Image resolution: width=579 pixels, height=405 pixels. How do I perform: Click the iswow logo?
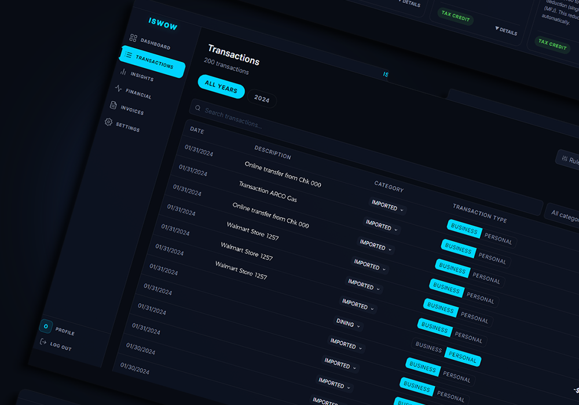coord(163,23)
